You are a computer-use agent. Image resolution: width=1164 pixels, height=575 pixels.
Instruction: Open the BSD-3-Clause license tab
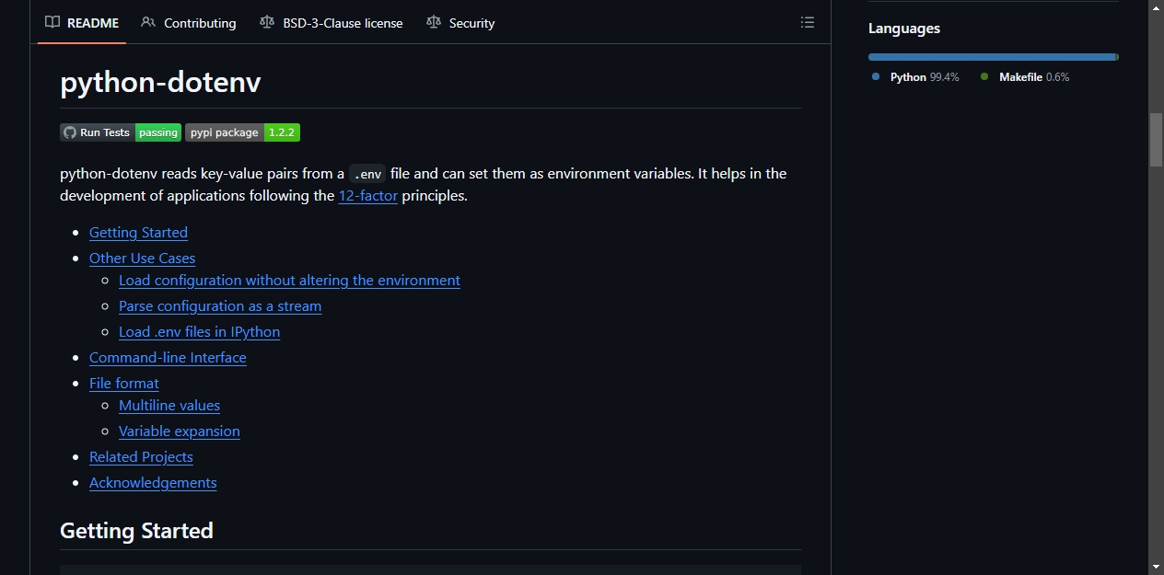tap(332, 23)
